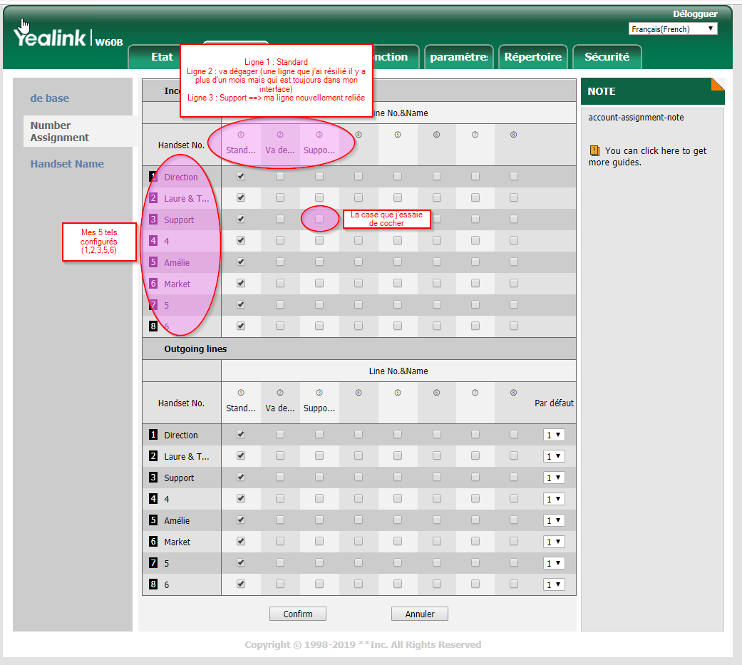The height and width of the screenshot is (665, 742).
Task: Open the Sécurité tab
Action: (x=607, y=57)
